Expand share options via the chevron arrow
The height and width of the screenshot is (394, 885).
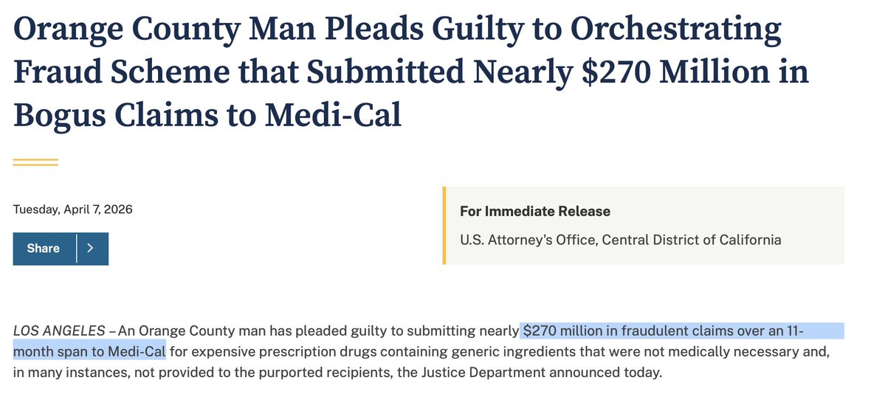pos(91,249)
